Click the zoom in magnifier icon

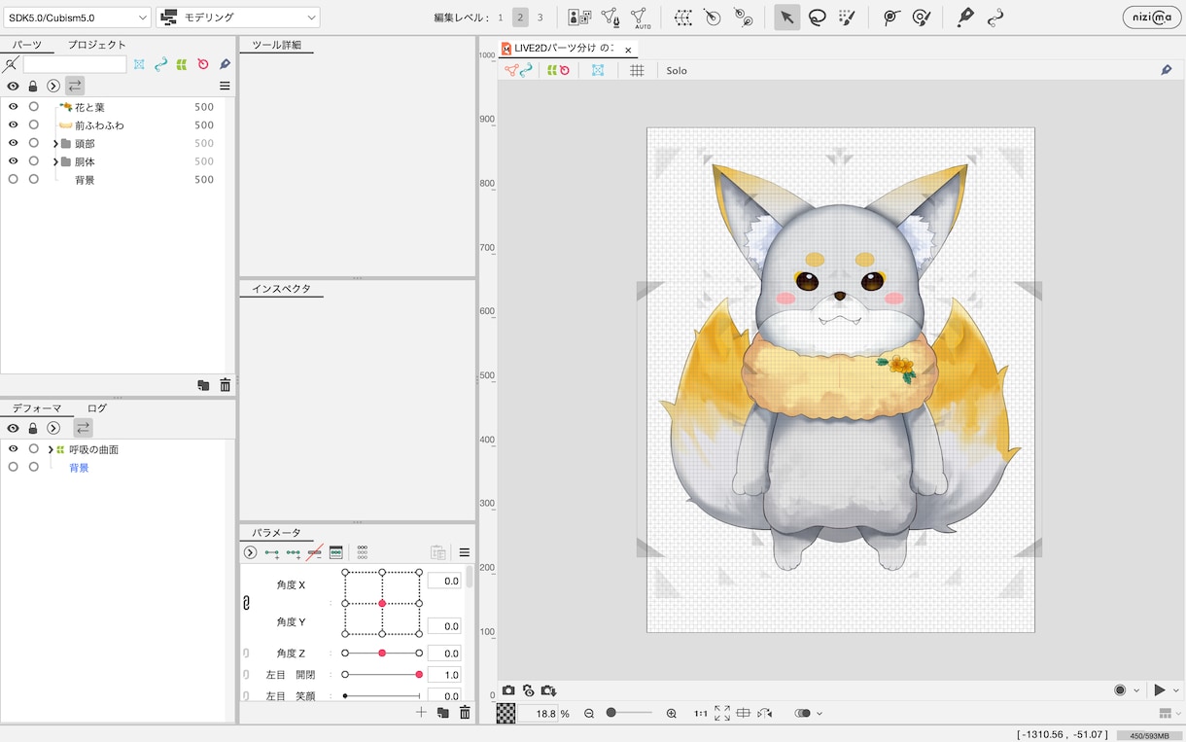(x=672, y=714)
